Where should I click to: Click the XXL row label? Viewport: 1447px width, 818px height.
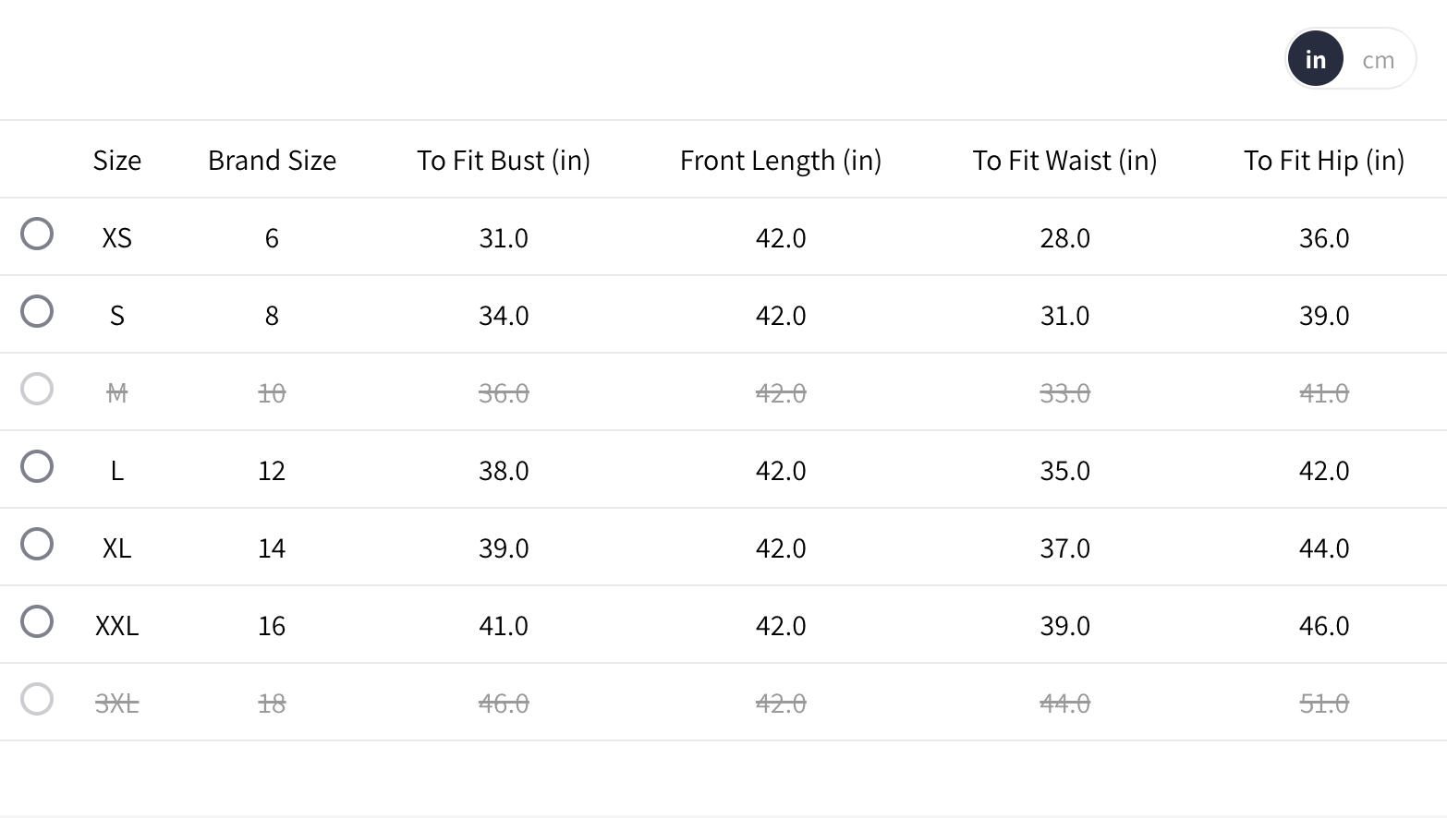pos(117,626)
